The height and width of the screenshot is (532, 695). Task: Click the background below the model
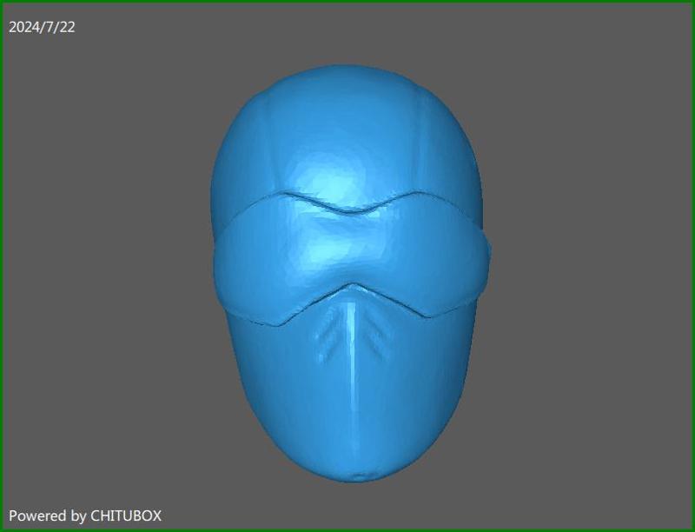pyautogui.click(x=347, y=504)
